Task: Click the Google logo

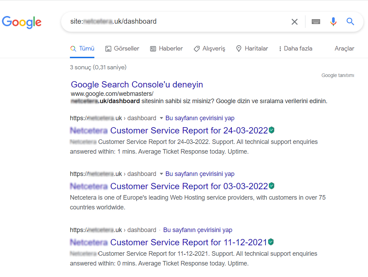Action: (22, 22)
